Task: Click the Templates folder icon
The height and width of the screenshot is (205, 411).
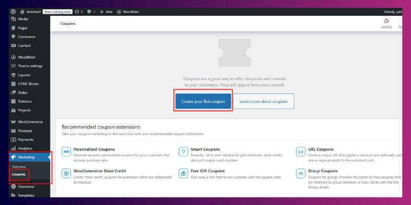Action: [14, 195]
